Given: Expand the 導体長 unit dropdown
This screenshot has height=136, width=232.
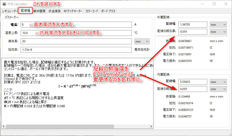Looking at the screenshot, I should [142, 42].
